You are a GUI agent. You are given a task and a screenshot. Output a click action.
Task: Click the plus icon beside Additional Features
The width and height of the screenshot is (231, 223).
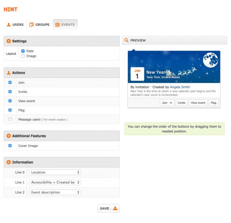[9, 136]
